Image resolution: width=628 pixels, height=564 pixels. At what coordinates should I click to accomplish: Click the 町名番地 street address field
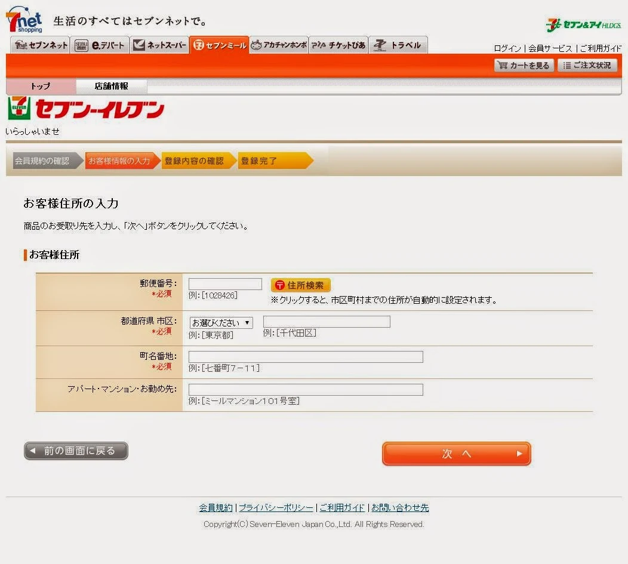306,357
